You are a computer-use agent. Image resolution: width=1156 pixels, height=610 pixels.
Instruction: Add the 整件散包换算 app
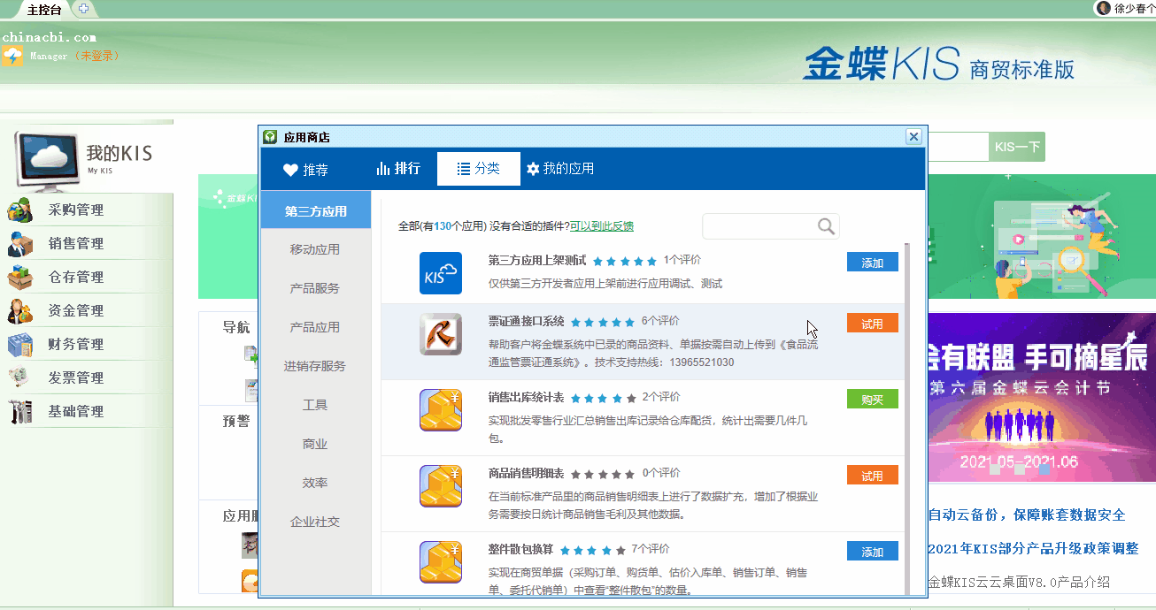(873, 552)
